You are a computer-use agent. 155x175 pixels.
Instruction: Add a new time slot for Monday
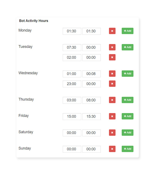click(x=127, y=31)
